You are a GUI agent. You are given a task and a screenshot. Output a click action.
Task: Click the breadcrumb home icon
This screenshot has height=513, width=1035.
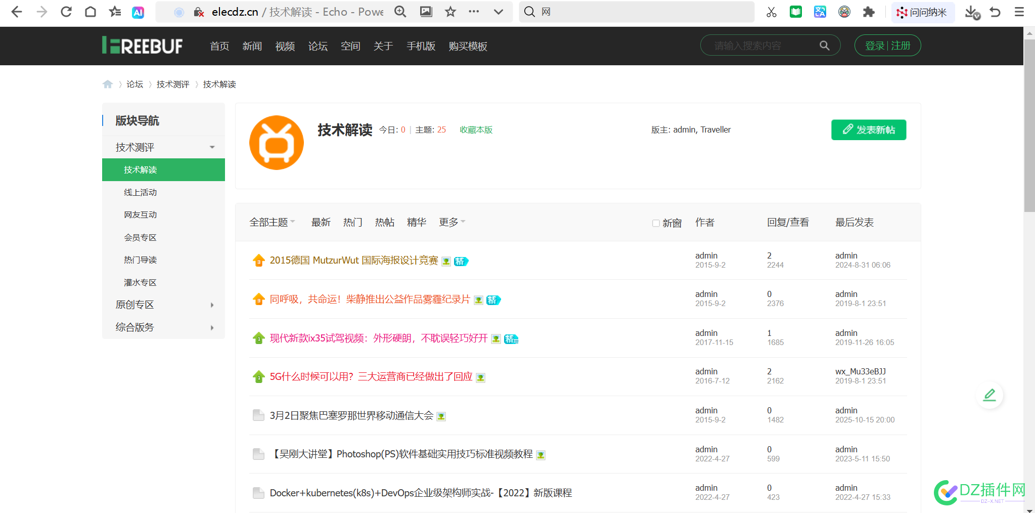[108, 84]
